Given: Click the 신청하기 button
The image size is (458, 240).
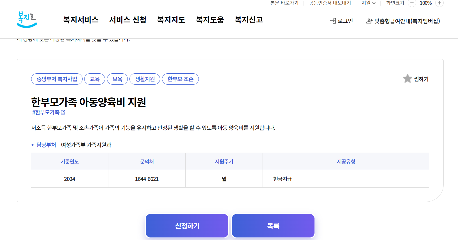Looking at the screenshot, I should click(x=187, y=226).
